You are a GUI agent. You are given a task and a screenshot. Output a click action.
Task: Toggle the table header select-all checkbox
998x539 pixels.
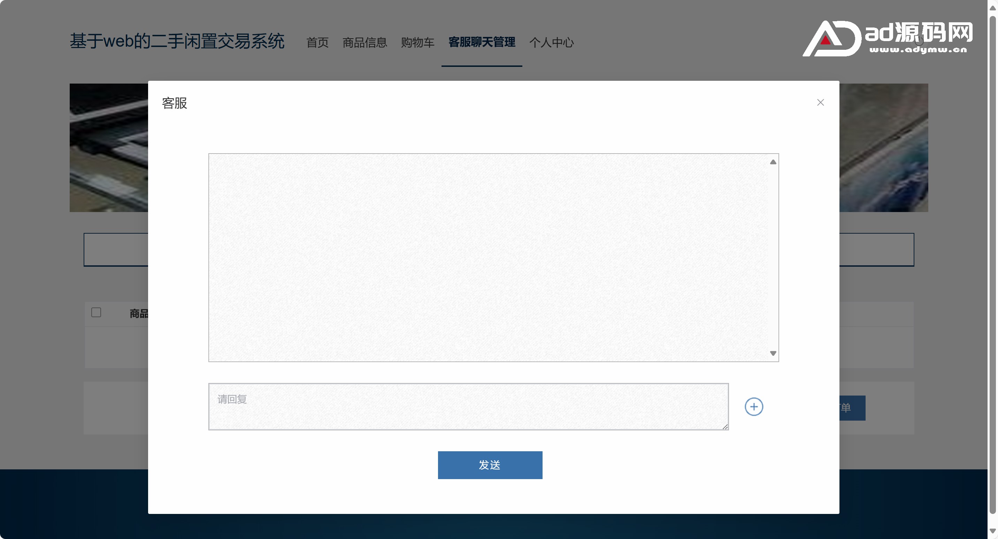pos(96,312)
